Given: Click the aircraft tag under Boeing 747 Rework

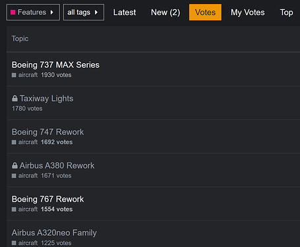Looking at the screenshot, I should click(25, 142).
